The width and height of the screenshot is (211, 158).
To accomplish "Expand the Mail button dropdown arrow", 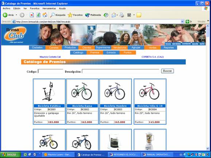I will click(x=117, y=15).
